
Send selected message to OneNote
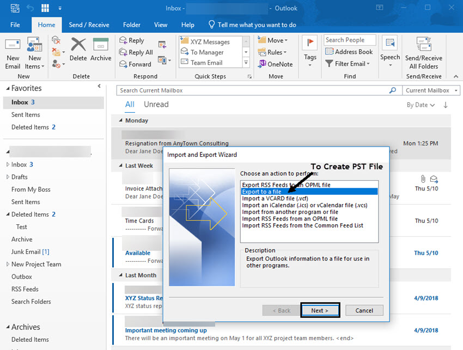coord(275,64)
